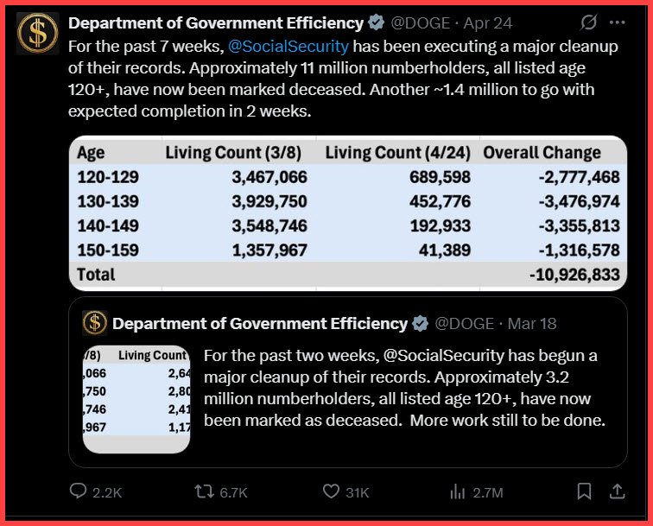Click the reply comment icon

point(79,491)
